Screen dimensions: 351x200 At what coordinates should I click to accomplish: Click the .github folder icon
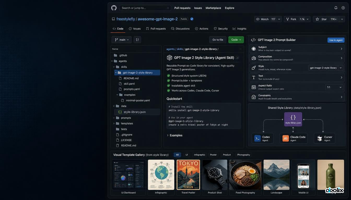tap(115, 55)
